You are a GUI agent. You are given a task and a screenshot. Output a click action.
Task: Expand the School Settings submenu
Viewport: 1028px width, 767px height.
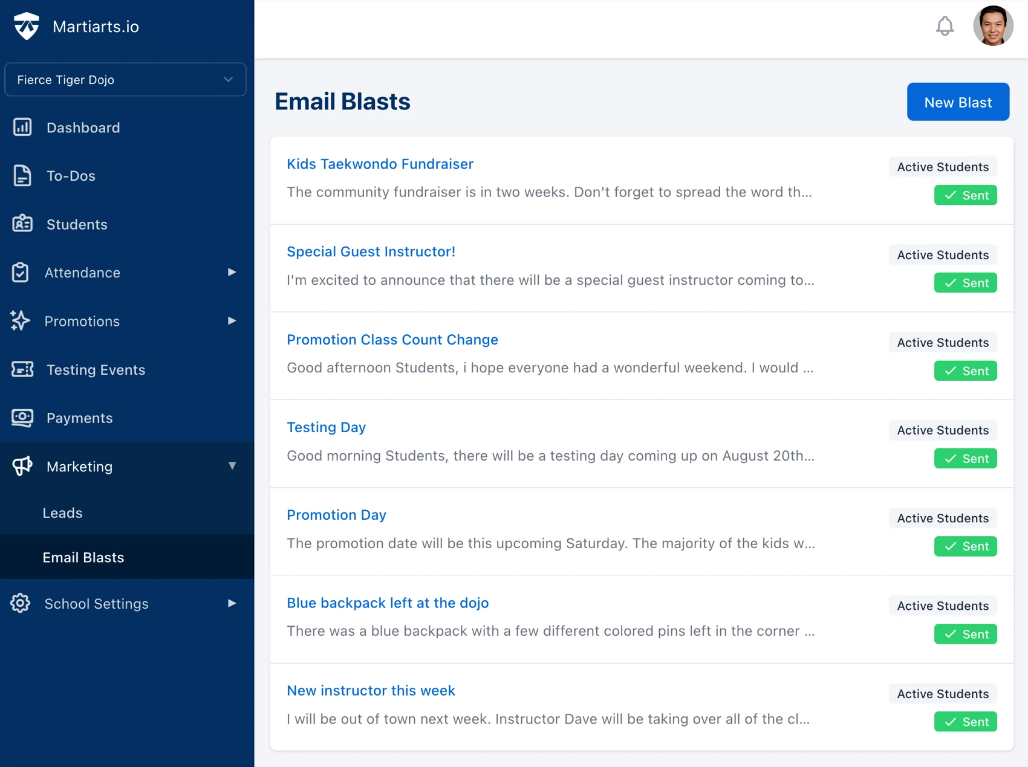(x=232, y=603)
